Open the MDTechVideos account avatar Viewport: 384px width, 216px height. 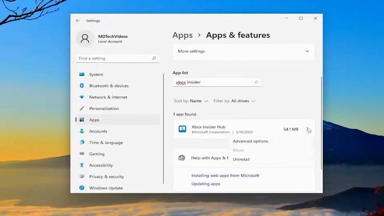tap(85, 38)
